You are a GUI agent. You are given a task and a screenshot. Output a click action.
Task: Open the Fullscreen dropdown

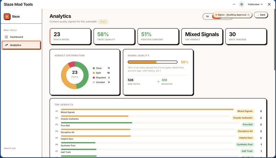coord(255,4)
